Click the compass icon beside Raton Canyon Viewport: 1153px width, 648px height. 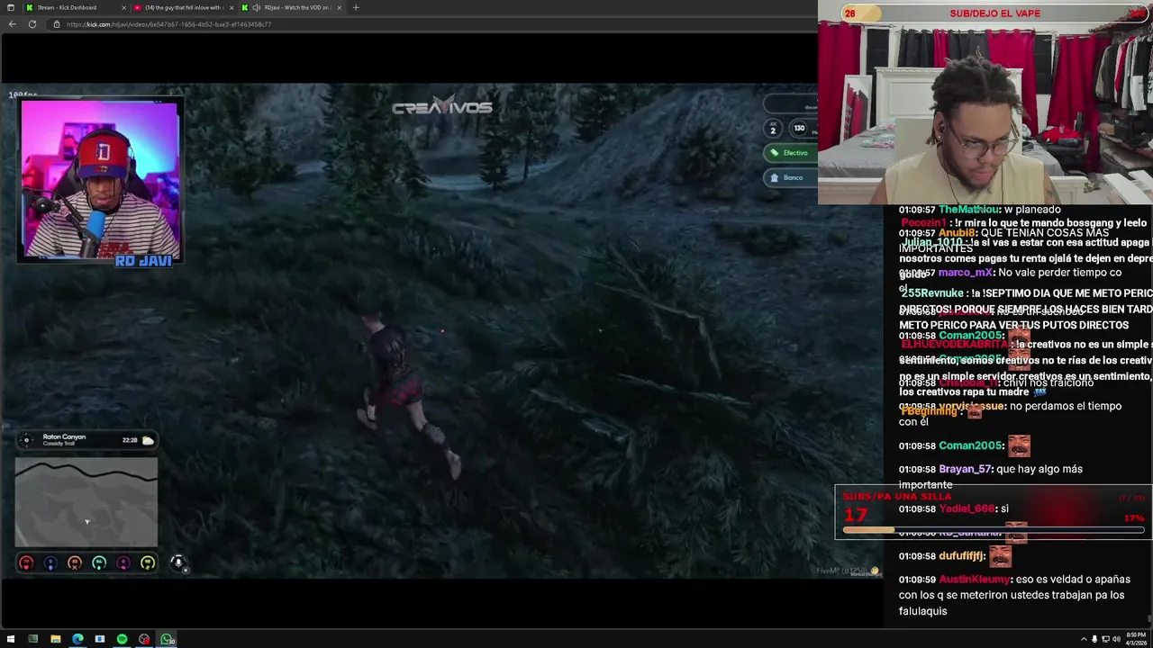tap(26, 440)
